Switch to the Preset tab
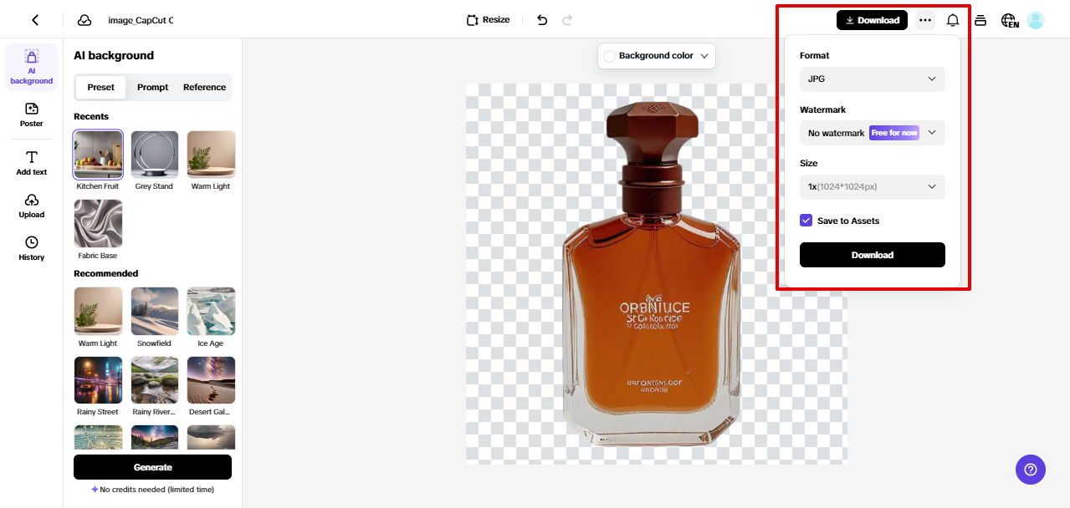The width and height of the screenshot is (1070, 508). coord(101,87)
